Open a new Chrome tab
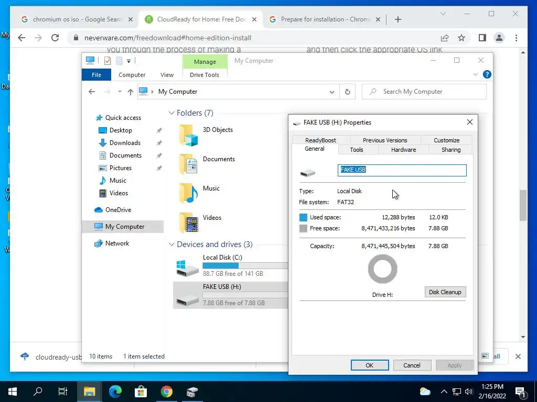Image resolution: width=537 pixels, height=402 pixels. [x=398, y=19]
